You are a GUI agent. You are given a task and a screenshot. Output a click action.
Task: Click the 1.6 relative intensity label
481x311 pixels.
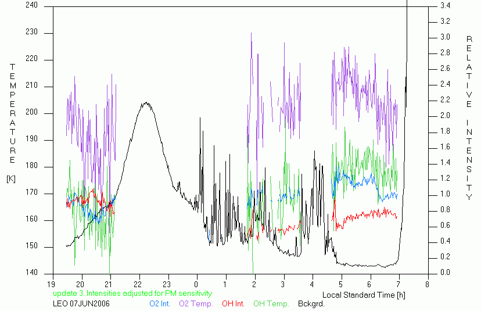point(445,146)
